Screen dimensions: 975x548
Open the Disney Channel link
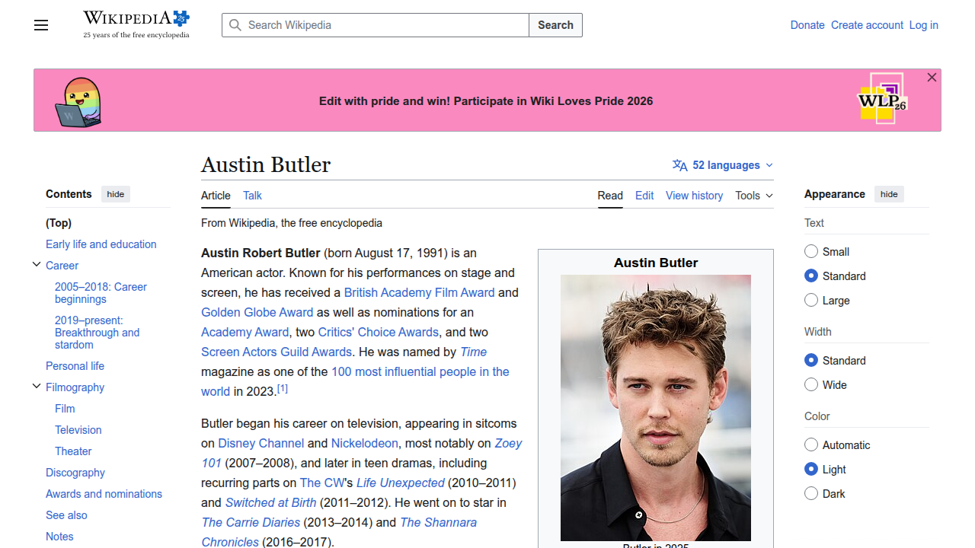click(x=261, y=443)
